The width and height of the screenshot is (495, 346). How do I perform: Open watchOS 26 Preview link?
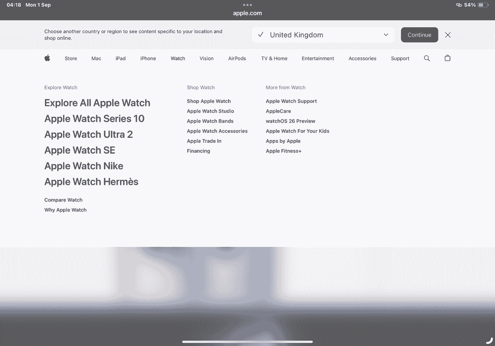tap(291, 121)
